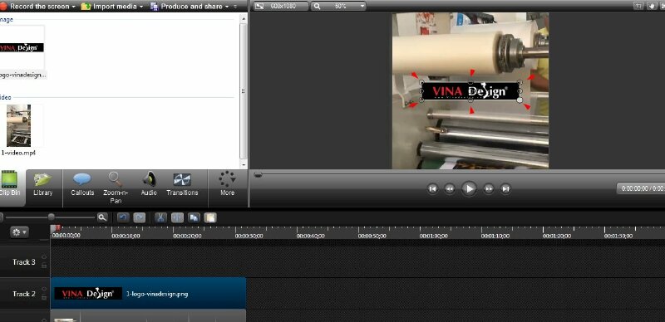Undo the last timeline action
The image size is (665, 322).
click(123, 217)
